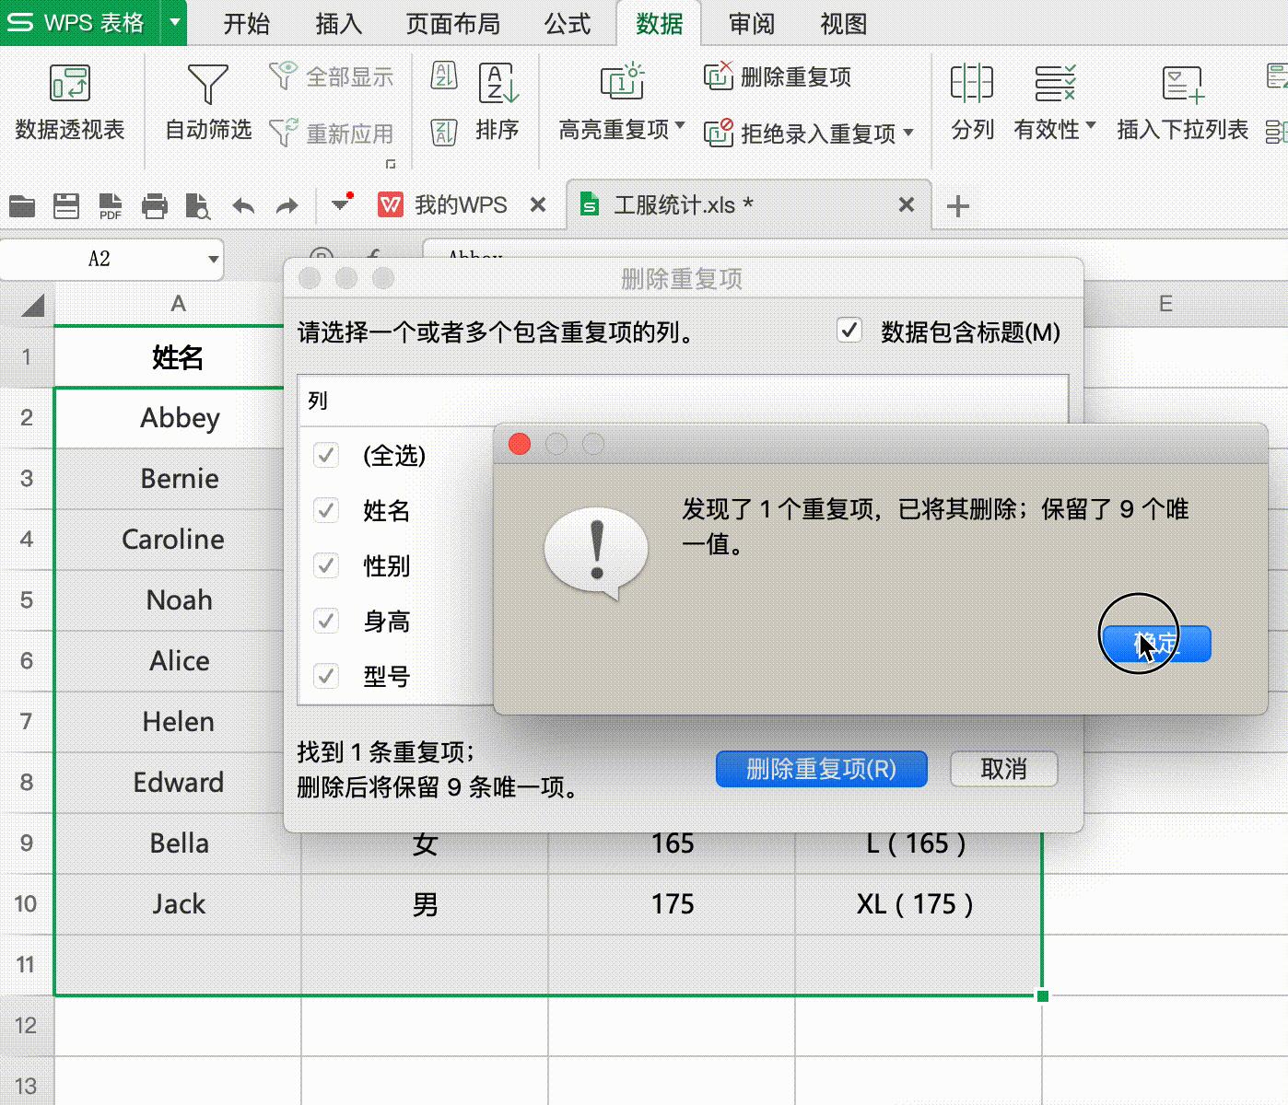Uncheck 数据包含标题(M)
Image resolution: width=1288 pixels, height=1105 pixels.
(849, 330)
